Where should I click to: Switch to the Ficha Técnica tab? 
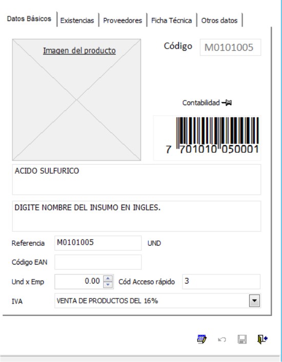point(171,21)
